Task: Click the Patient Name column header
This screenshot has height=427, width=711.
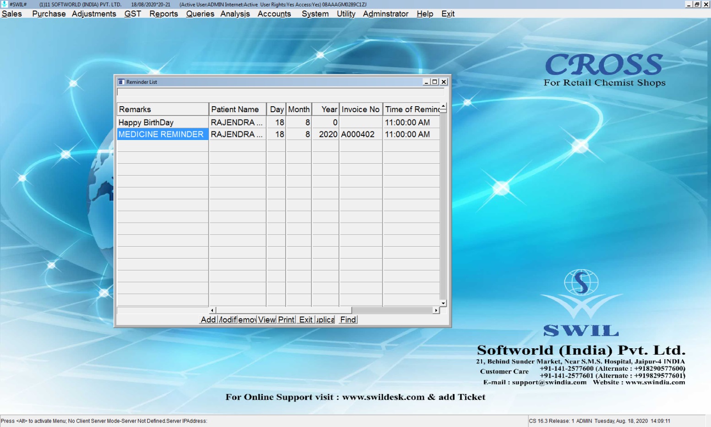Action: [x=238, y=109]
